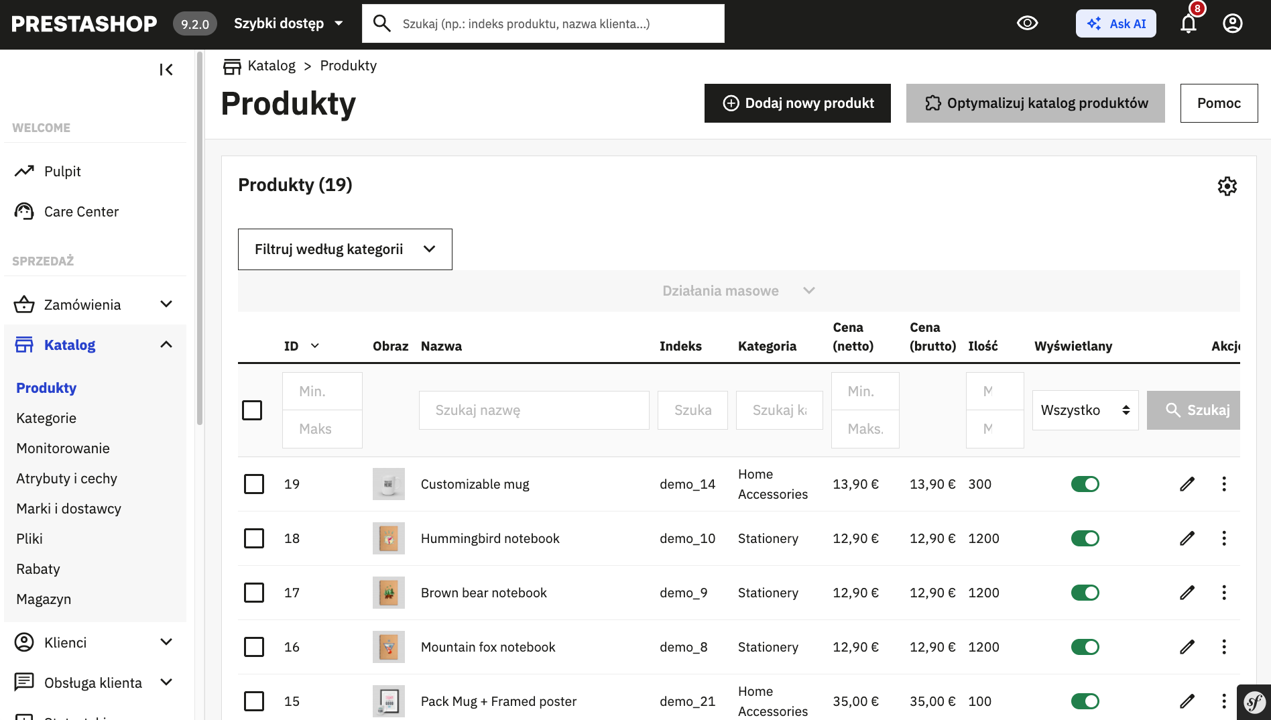The height and width of the screenshot is (720, 1271).
Task: Open Filtruj według kategorii dropdown
Action: pyautogui.click(x=345, y=249)
